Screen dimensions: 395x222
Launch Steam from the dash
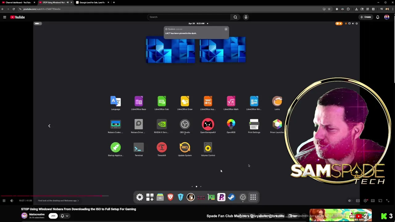pos(231,197)
